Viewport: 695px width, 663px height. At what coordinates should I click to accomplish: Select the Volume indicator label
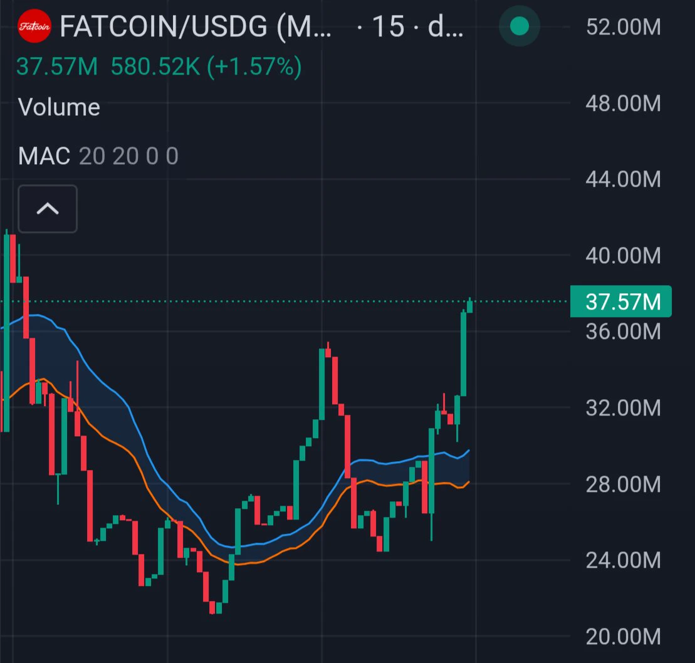(x=59, y=107)
